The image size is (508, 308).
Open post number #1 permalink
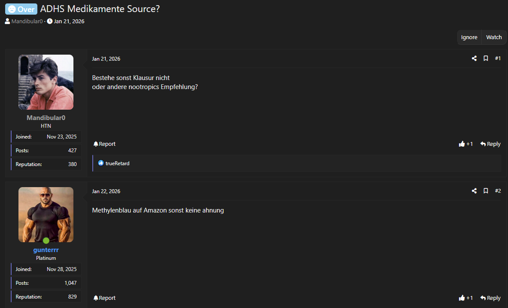(x=498, y=59)
